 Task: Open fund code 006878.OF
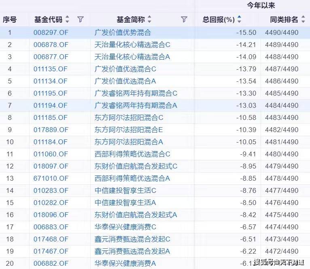click(x=51, y=45)
